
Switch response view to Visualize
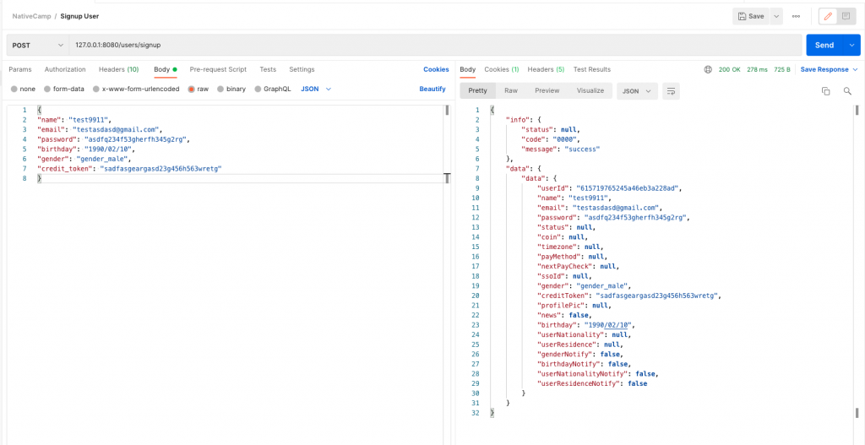coord(590,90)
